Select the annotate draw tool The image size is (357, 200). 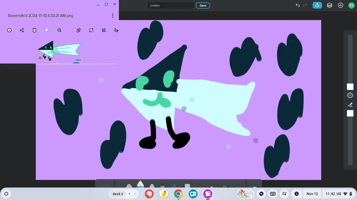tap(116, 30)
